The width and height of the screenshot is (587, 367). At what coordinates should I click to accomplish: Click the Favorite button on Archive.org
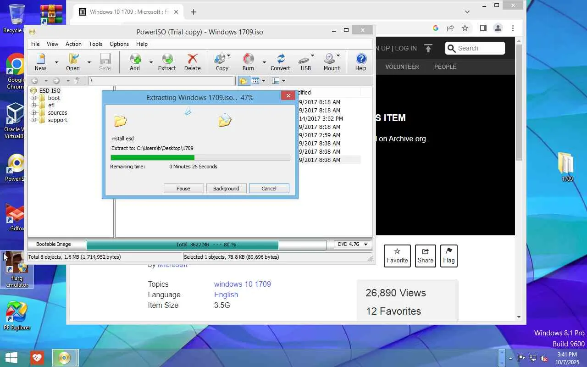coord(397,256)
